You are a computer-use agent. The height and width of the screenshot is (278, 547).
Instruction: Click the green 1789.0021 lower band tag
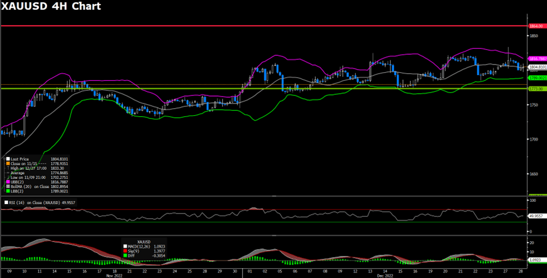click(537, 77)
